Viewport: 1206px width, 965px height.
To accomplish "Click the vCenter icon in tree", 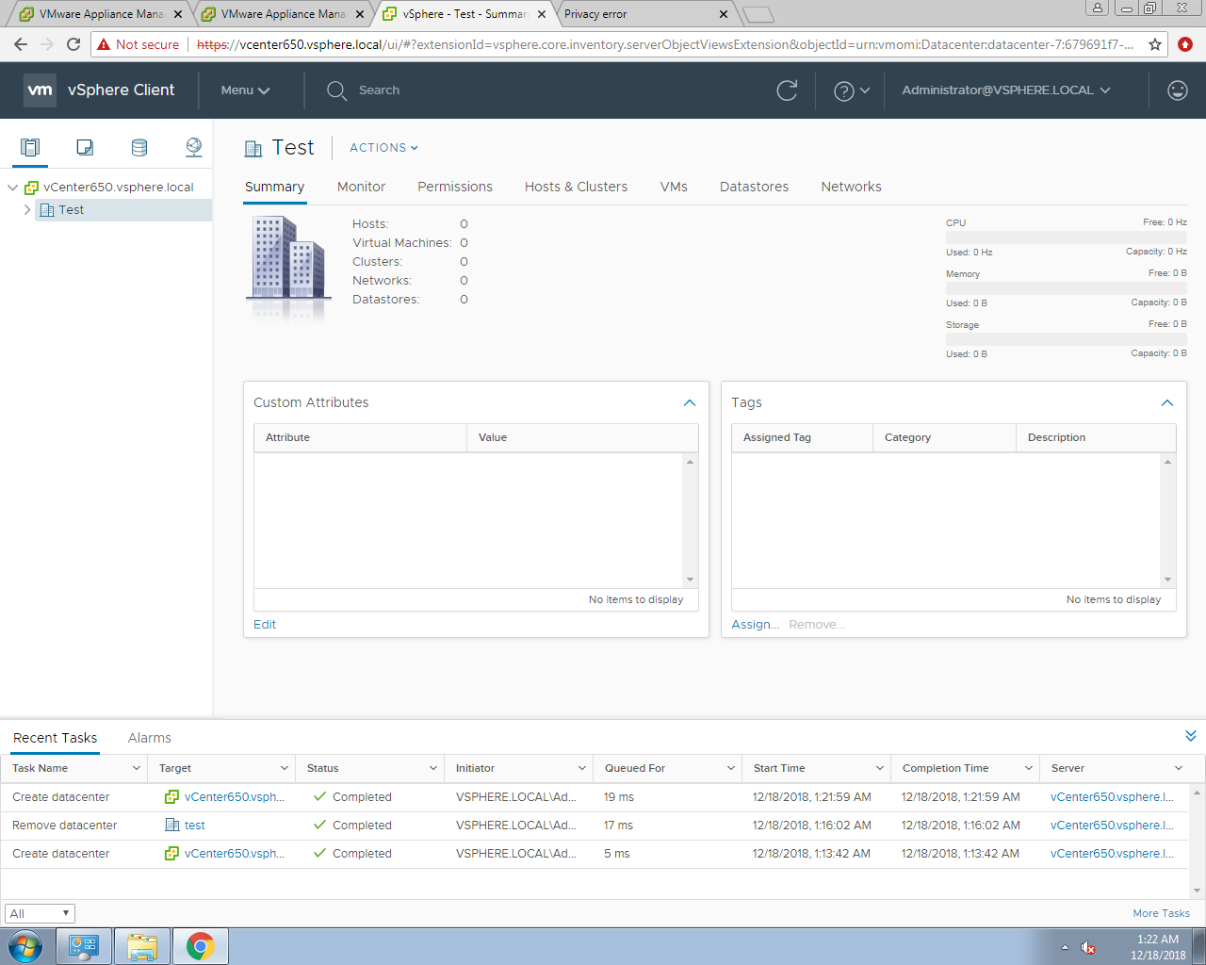I will [31, 188].
